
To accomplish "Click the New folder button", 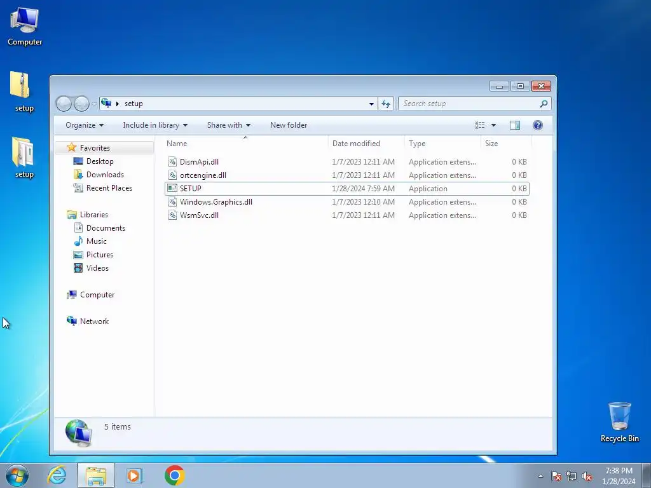I will (x=289, y=125).
